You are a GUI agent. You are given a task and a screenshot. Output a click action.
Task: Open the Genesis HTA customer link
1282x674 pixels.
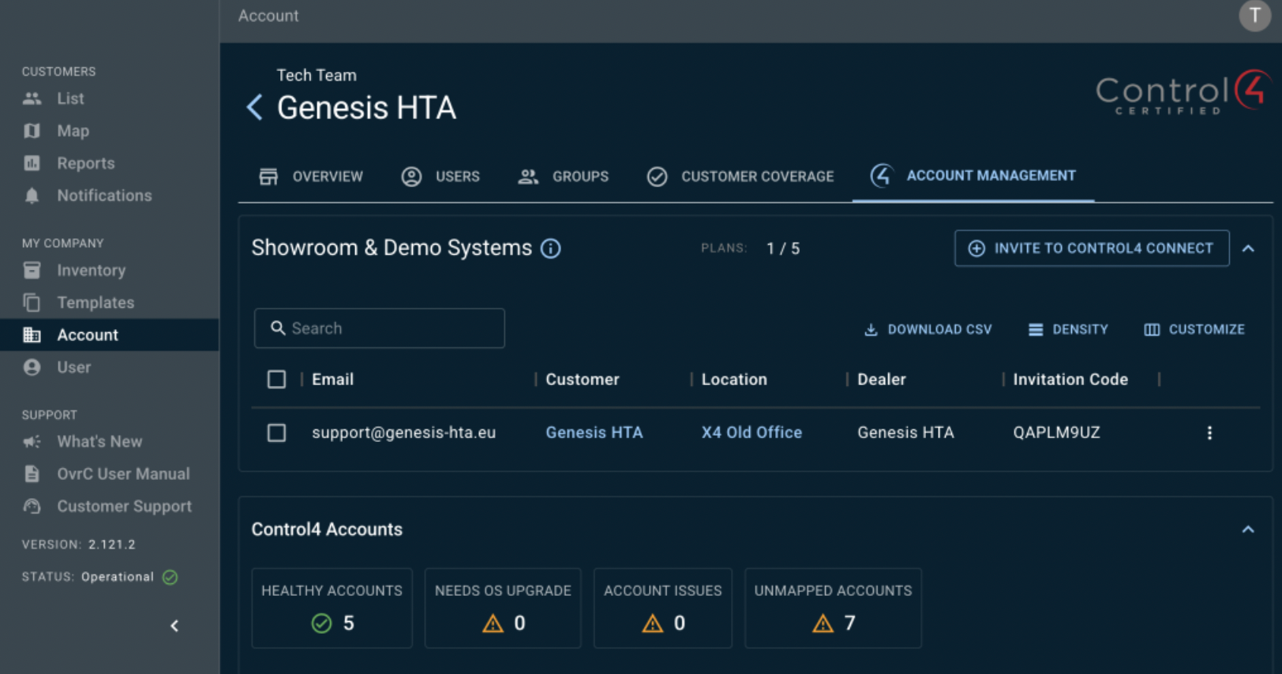click(594, 432)
